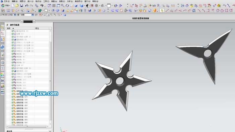
Task: Open a file with the folder icon
Action: (x=17, y=6)
